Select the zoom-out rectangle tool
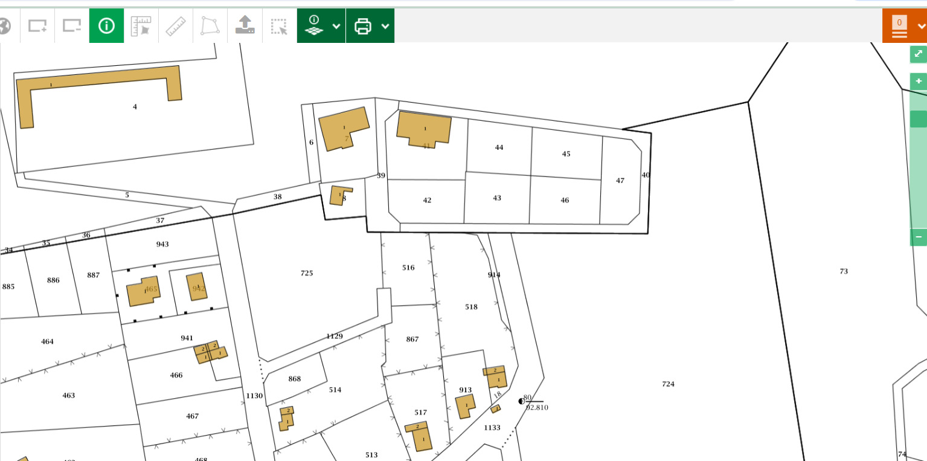This screenshot has width=927, height=461. [72, 26]
